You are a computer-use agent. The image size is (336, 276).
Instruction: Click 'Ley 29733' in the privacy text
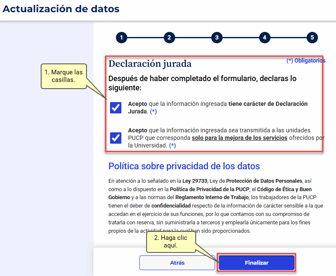(195, 181)
